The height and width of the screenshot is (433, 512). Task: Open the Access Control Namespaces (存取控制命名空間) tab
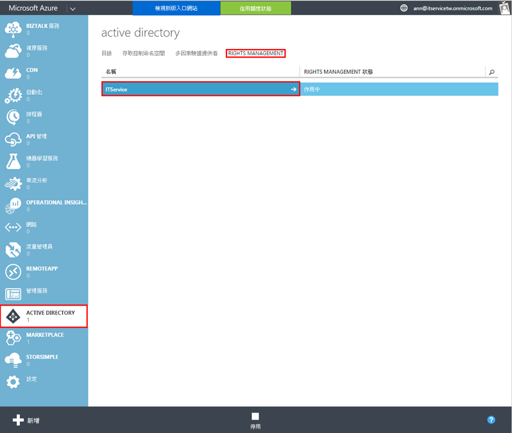click(x=144, y=53)
